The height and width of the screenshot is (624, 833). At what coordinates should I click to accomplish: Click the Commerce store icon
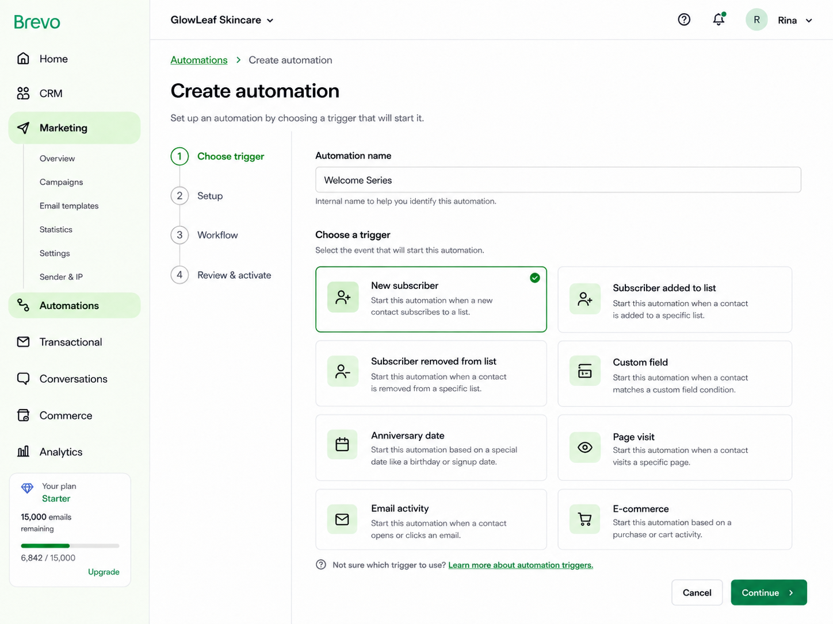[x=23, y=415]
